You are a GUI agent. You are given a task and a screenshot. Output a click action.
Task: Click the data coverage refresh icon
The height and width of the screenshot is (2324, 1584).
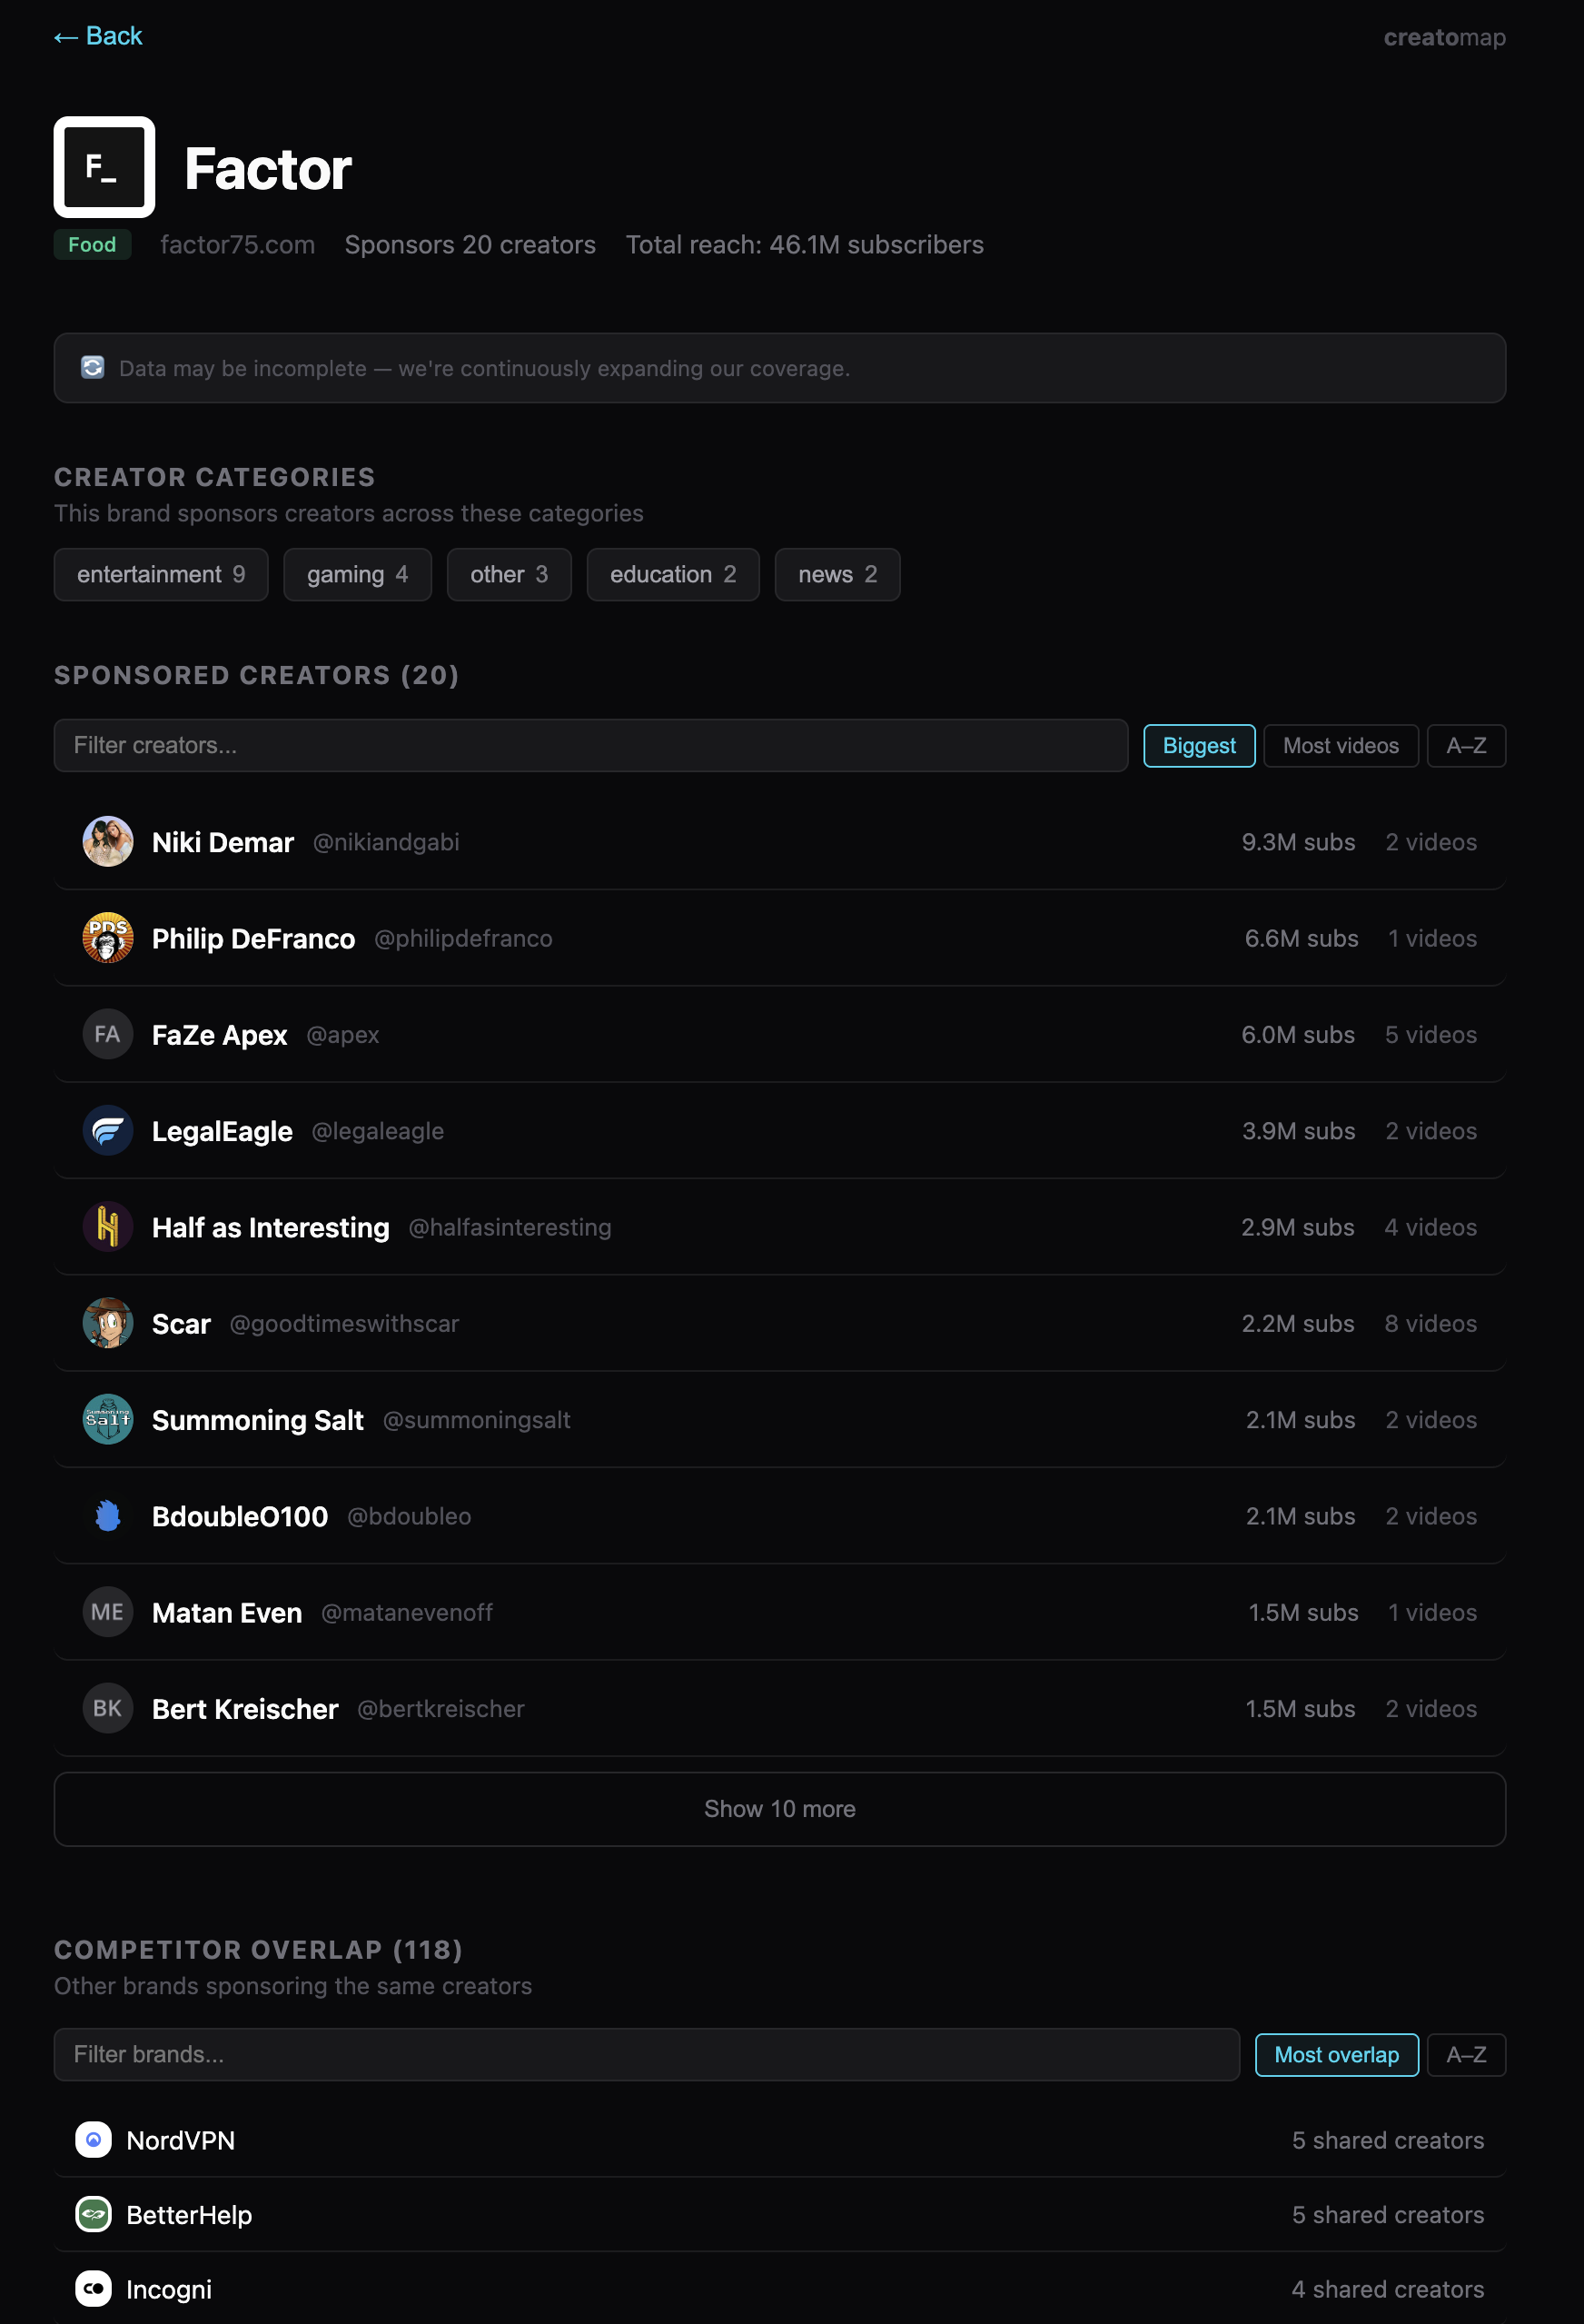(x=92, y=368)
